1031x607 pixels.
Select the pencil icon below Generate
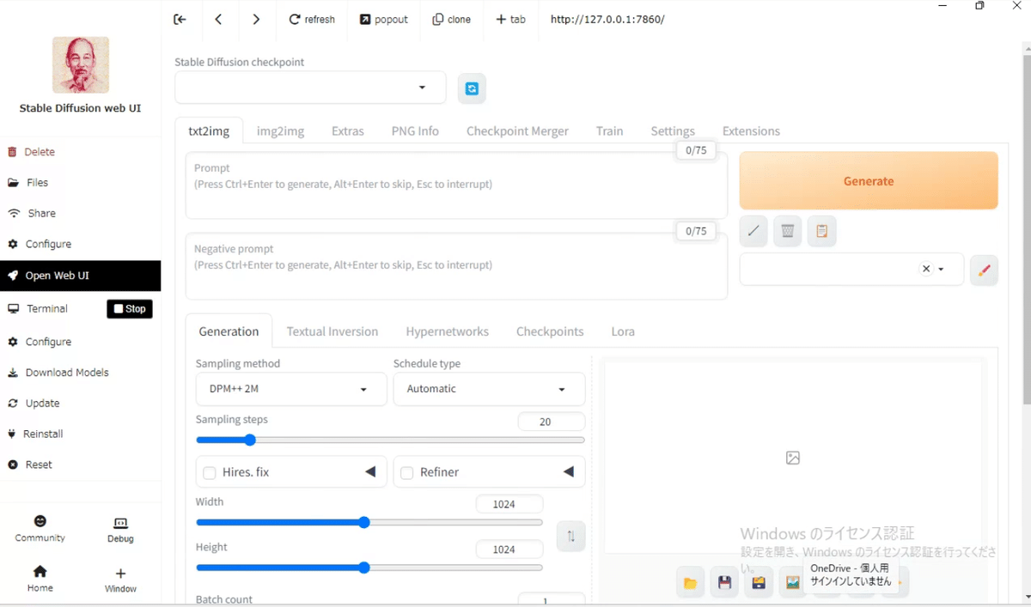753,230
